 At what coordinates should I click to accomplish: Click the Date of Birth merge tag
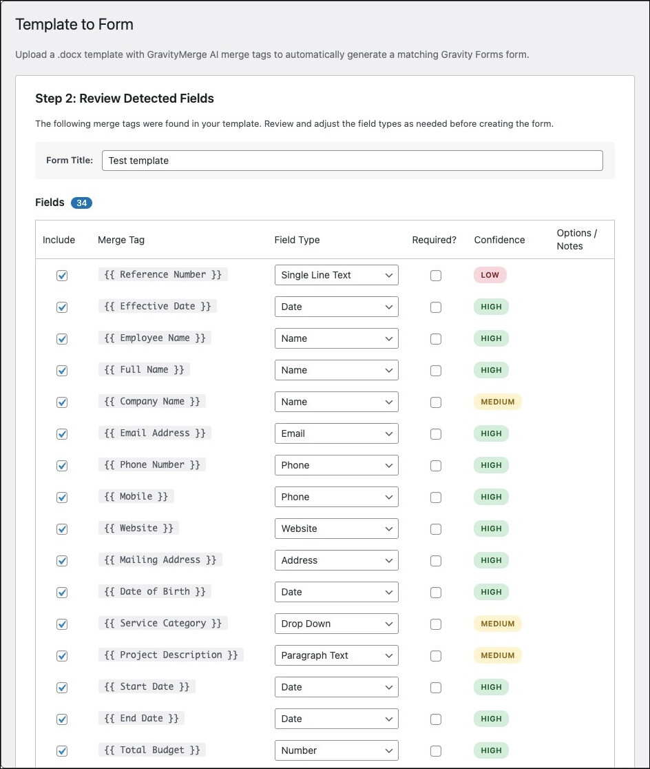click(155, 591)
